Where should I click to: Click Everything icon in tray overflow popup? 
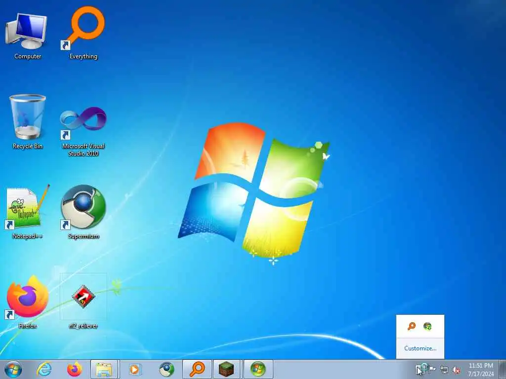(412, 326)
